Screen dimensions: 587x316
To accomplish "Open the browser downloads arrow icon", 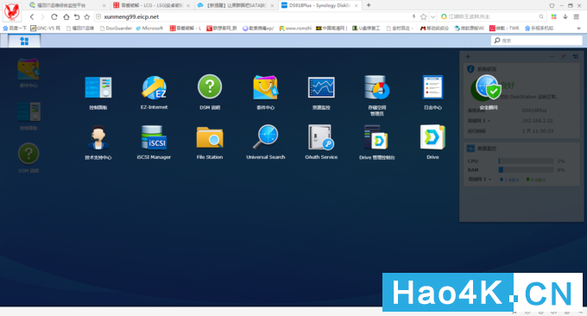I will tap(565, 17).
